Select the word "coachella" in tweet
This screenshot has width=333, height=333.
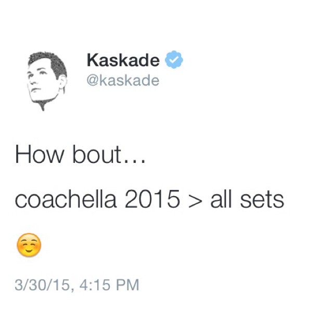66,199
